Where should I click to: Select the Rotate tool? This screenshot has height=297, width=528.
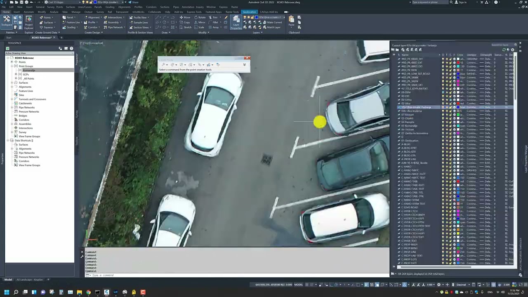click(x=200, y=17)
